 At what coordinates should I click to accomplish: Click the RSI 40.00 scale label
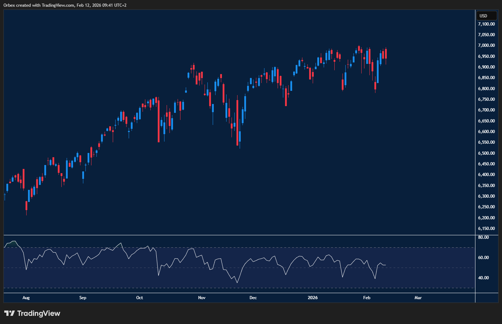pos(483,278)
